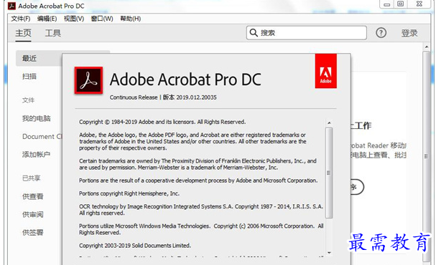This screenshot has height=265, width=436.
Task: Click the Acrobat icon in title bar
Action: [11, 6]
